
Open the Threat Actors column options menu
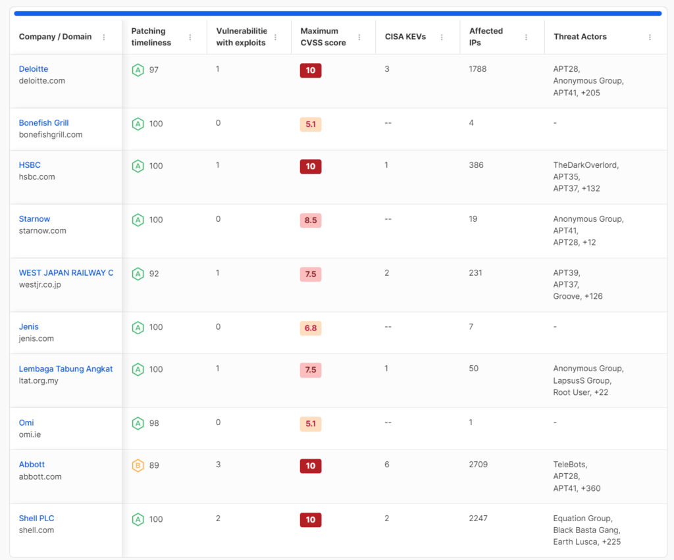650,38
